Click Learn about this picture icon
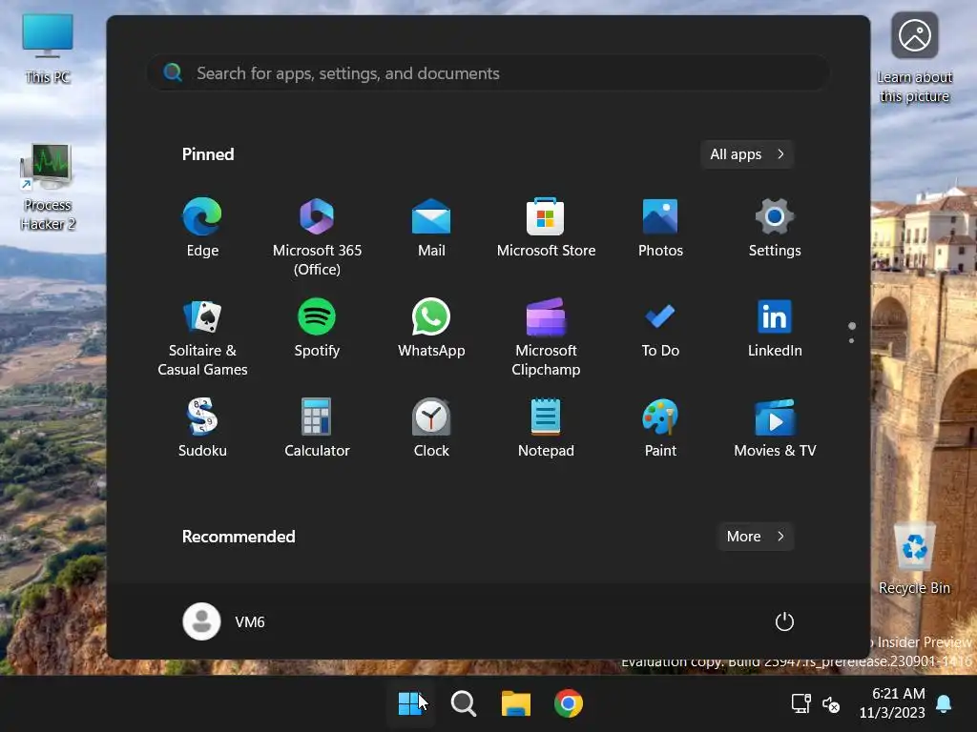Image resolution: width=977 pixels, height=732 pixels. 914,57
